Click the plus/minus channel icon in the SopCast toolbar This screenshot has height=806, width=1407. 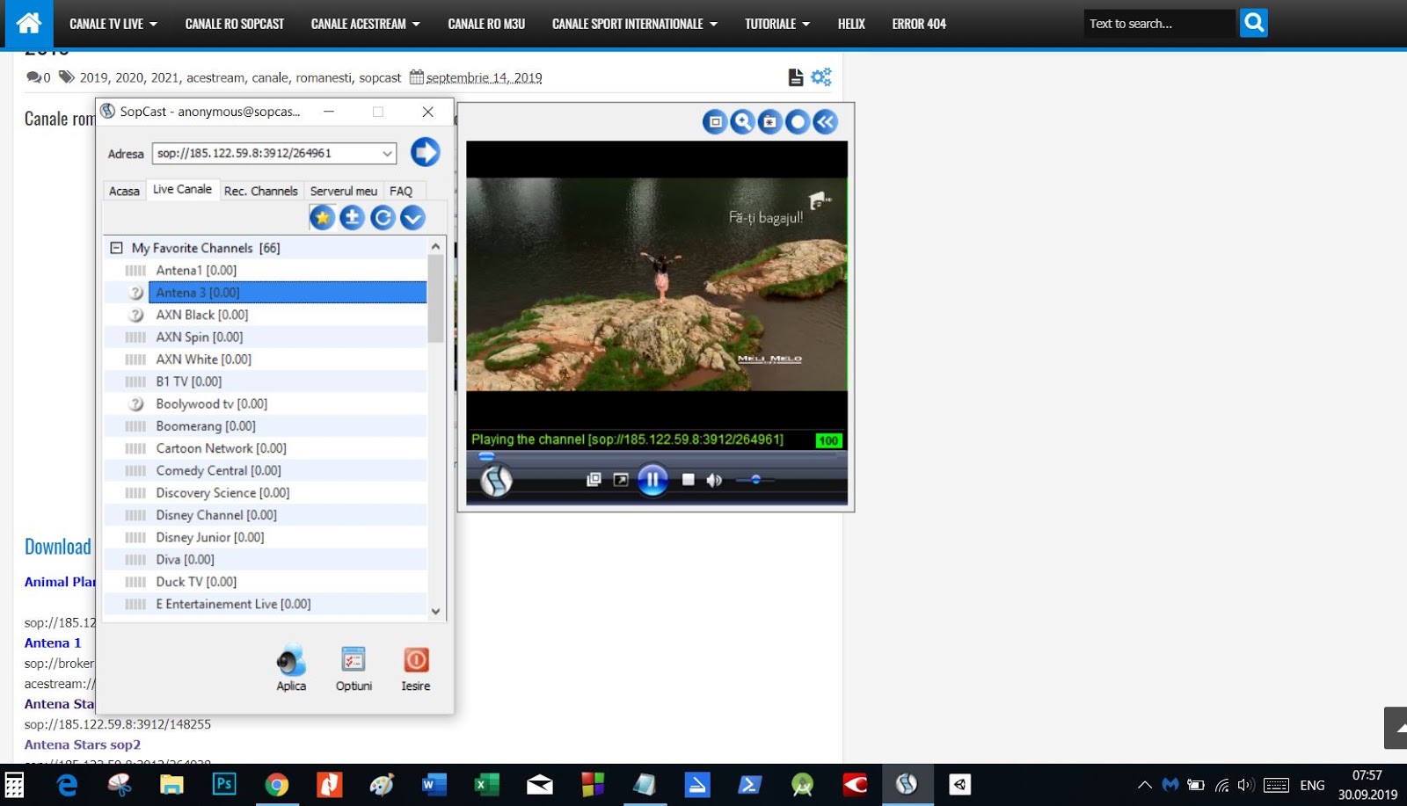[x=352, y=217]
